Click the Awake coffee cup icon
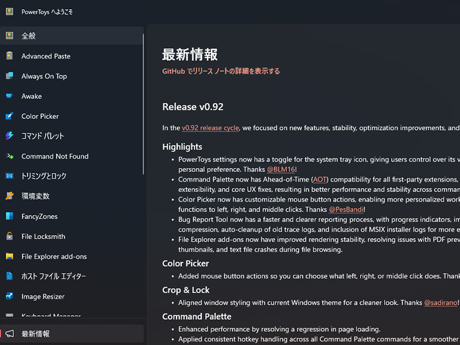The height and width of the screenshot is (345, 460). point(9,96)
